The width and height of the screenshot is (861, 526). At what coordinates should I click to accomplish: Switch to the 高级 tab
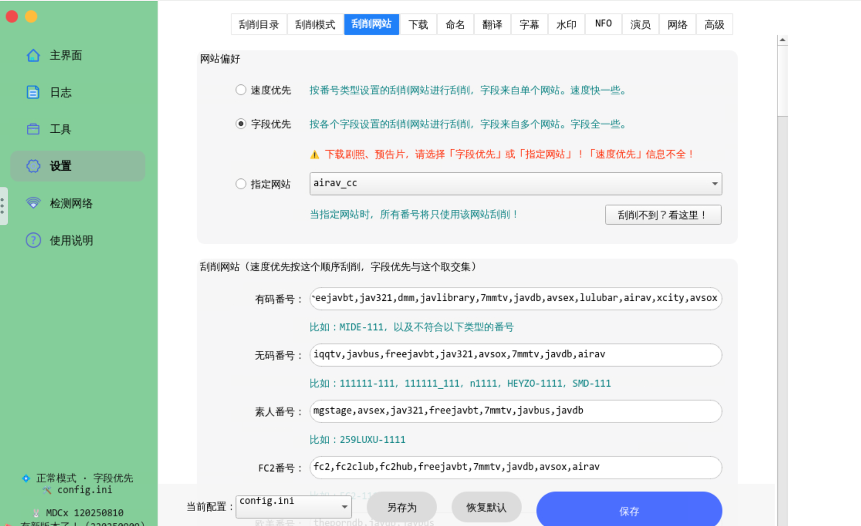coord(714,24)
